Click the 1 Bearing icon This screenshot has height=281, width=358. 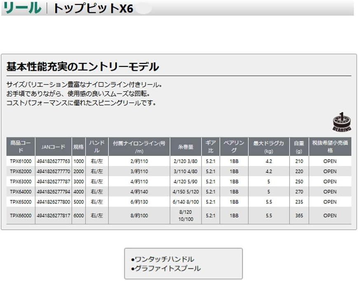click(x=342, y=122)
